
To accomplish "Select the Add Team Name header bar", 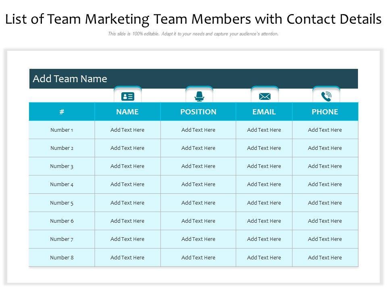I will coord(193,79).
